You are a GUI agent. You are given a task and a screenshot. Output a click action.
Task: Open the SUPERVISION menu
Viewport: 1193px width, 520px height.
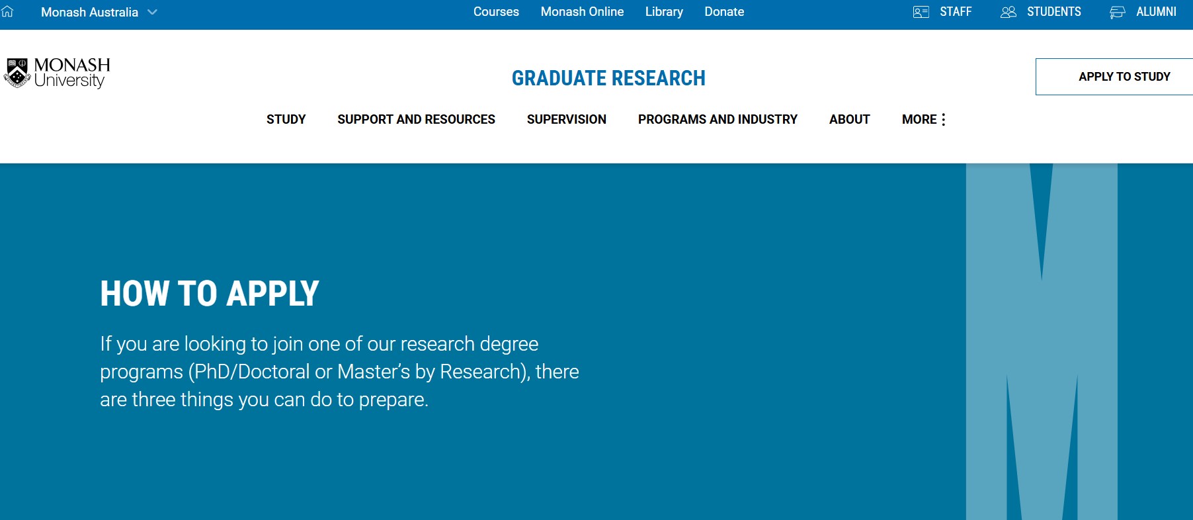click(x=567, y=120)
